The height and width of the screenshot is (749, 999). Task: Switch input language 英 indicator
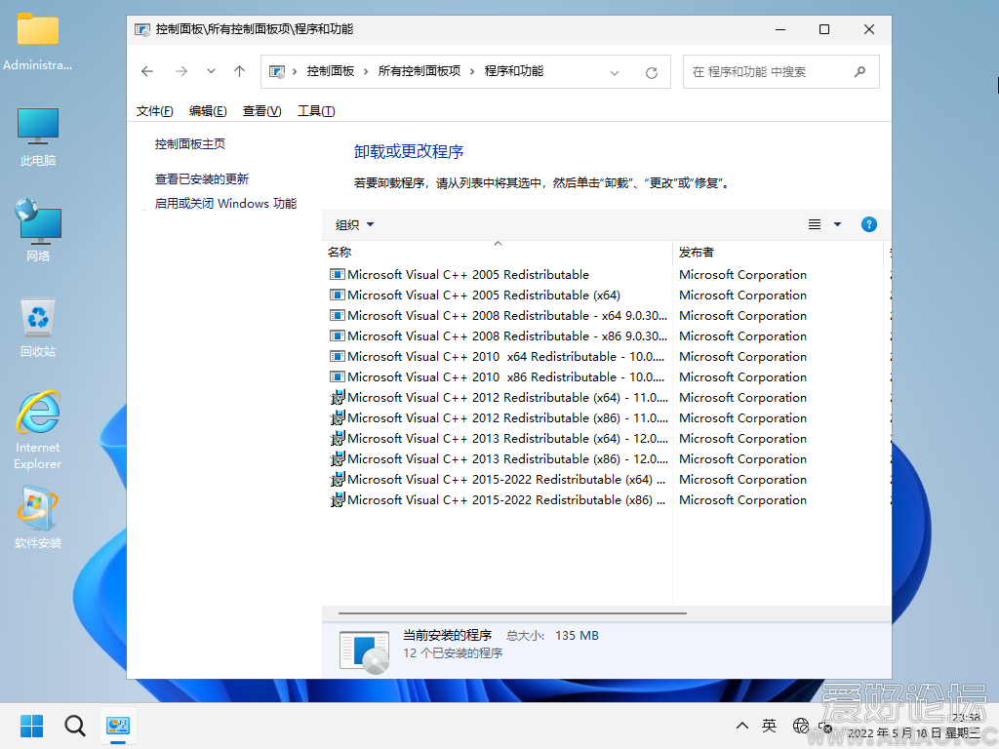tap(769, 726)
